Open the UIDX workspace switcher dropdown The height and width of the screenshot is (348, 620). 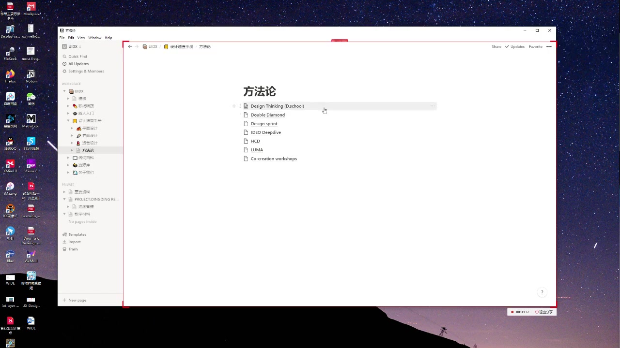click(x=73, y=46)
